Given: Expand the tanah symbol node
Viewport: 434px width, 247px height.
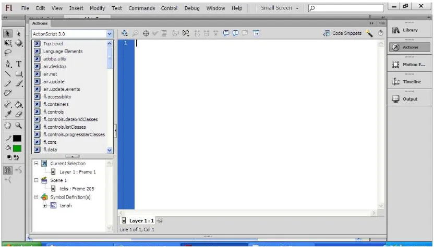Looking at the screenshot, I should [x=44, y=205].
